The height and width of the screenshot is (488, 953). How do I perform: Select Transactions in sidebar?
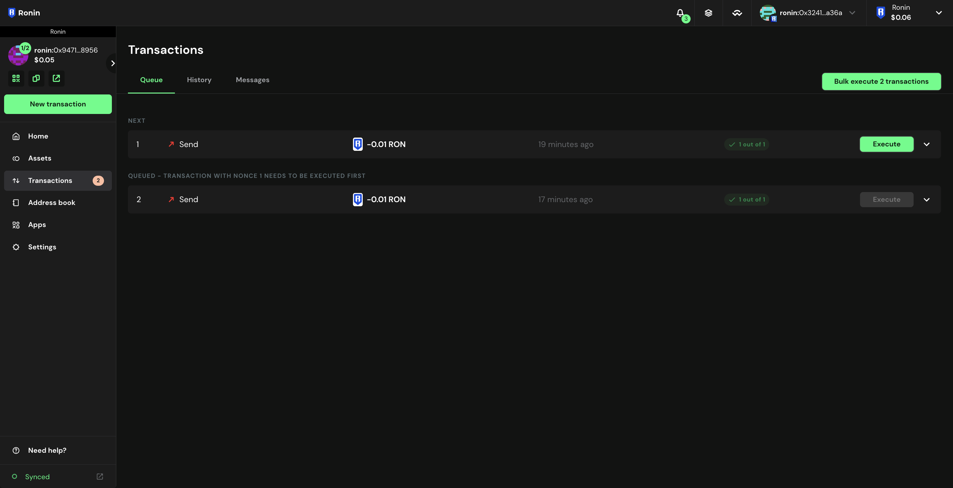[58, 180]
